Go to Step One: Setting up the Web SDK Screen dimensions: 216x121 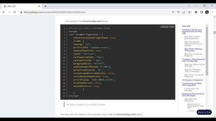(194, 66)
